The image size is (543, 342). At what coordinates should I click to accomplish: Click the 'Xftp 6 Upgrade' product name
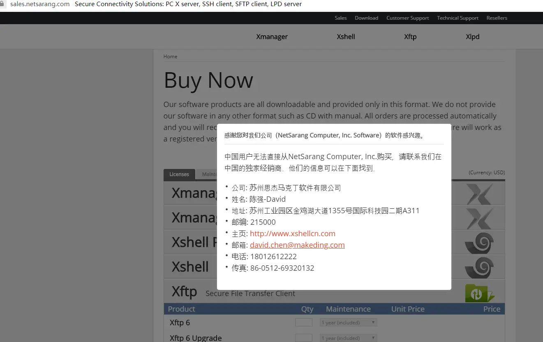coord(196,338)
